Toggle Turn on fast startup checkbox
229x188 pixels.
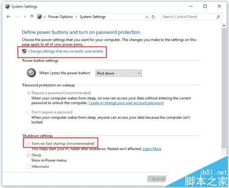click(28, 144)
